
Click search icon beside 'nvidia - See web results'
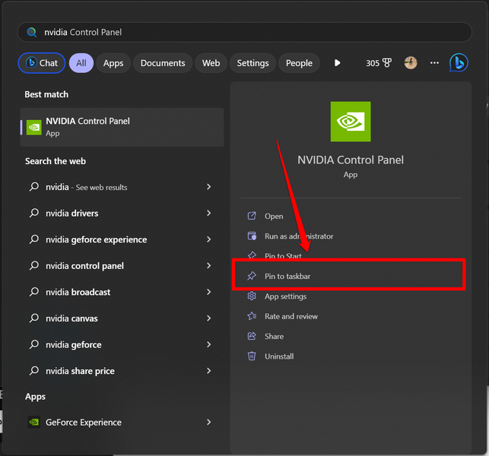(x=34, y=187)
